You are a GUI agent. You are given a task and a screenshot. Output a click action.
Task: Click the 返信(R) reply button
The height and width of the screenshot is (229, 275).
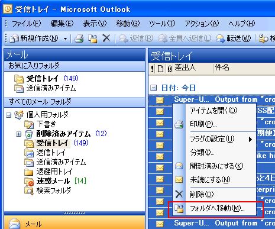coord(136,38)
